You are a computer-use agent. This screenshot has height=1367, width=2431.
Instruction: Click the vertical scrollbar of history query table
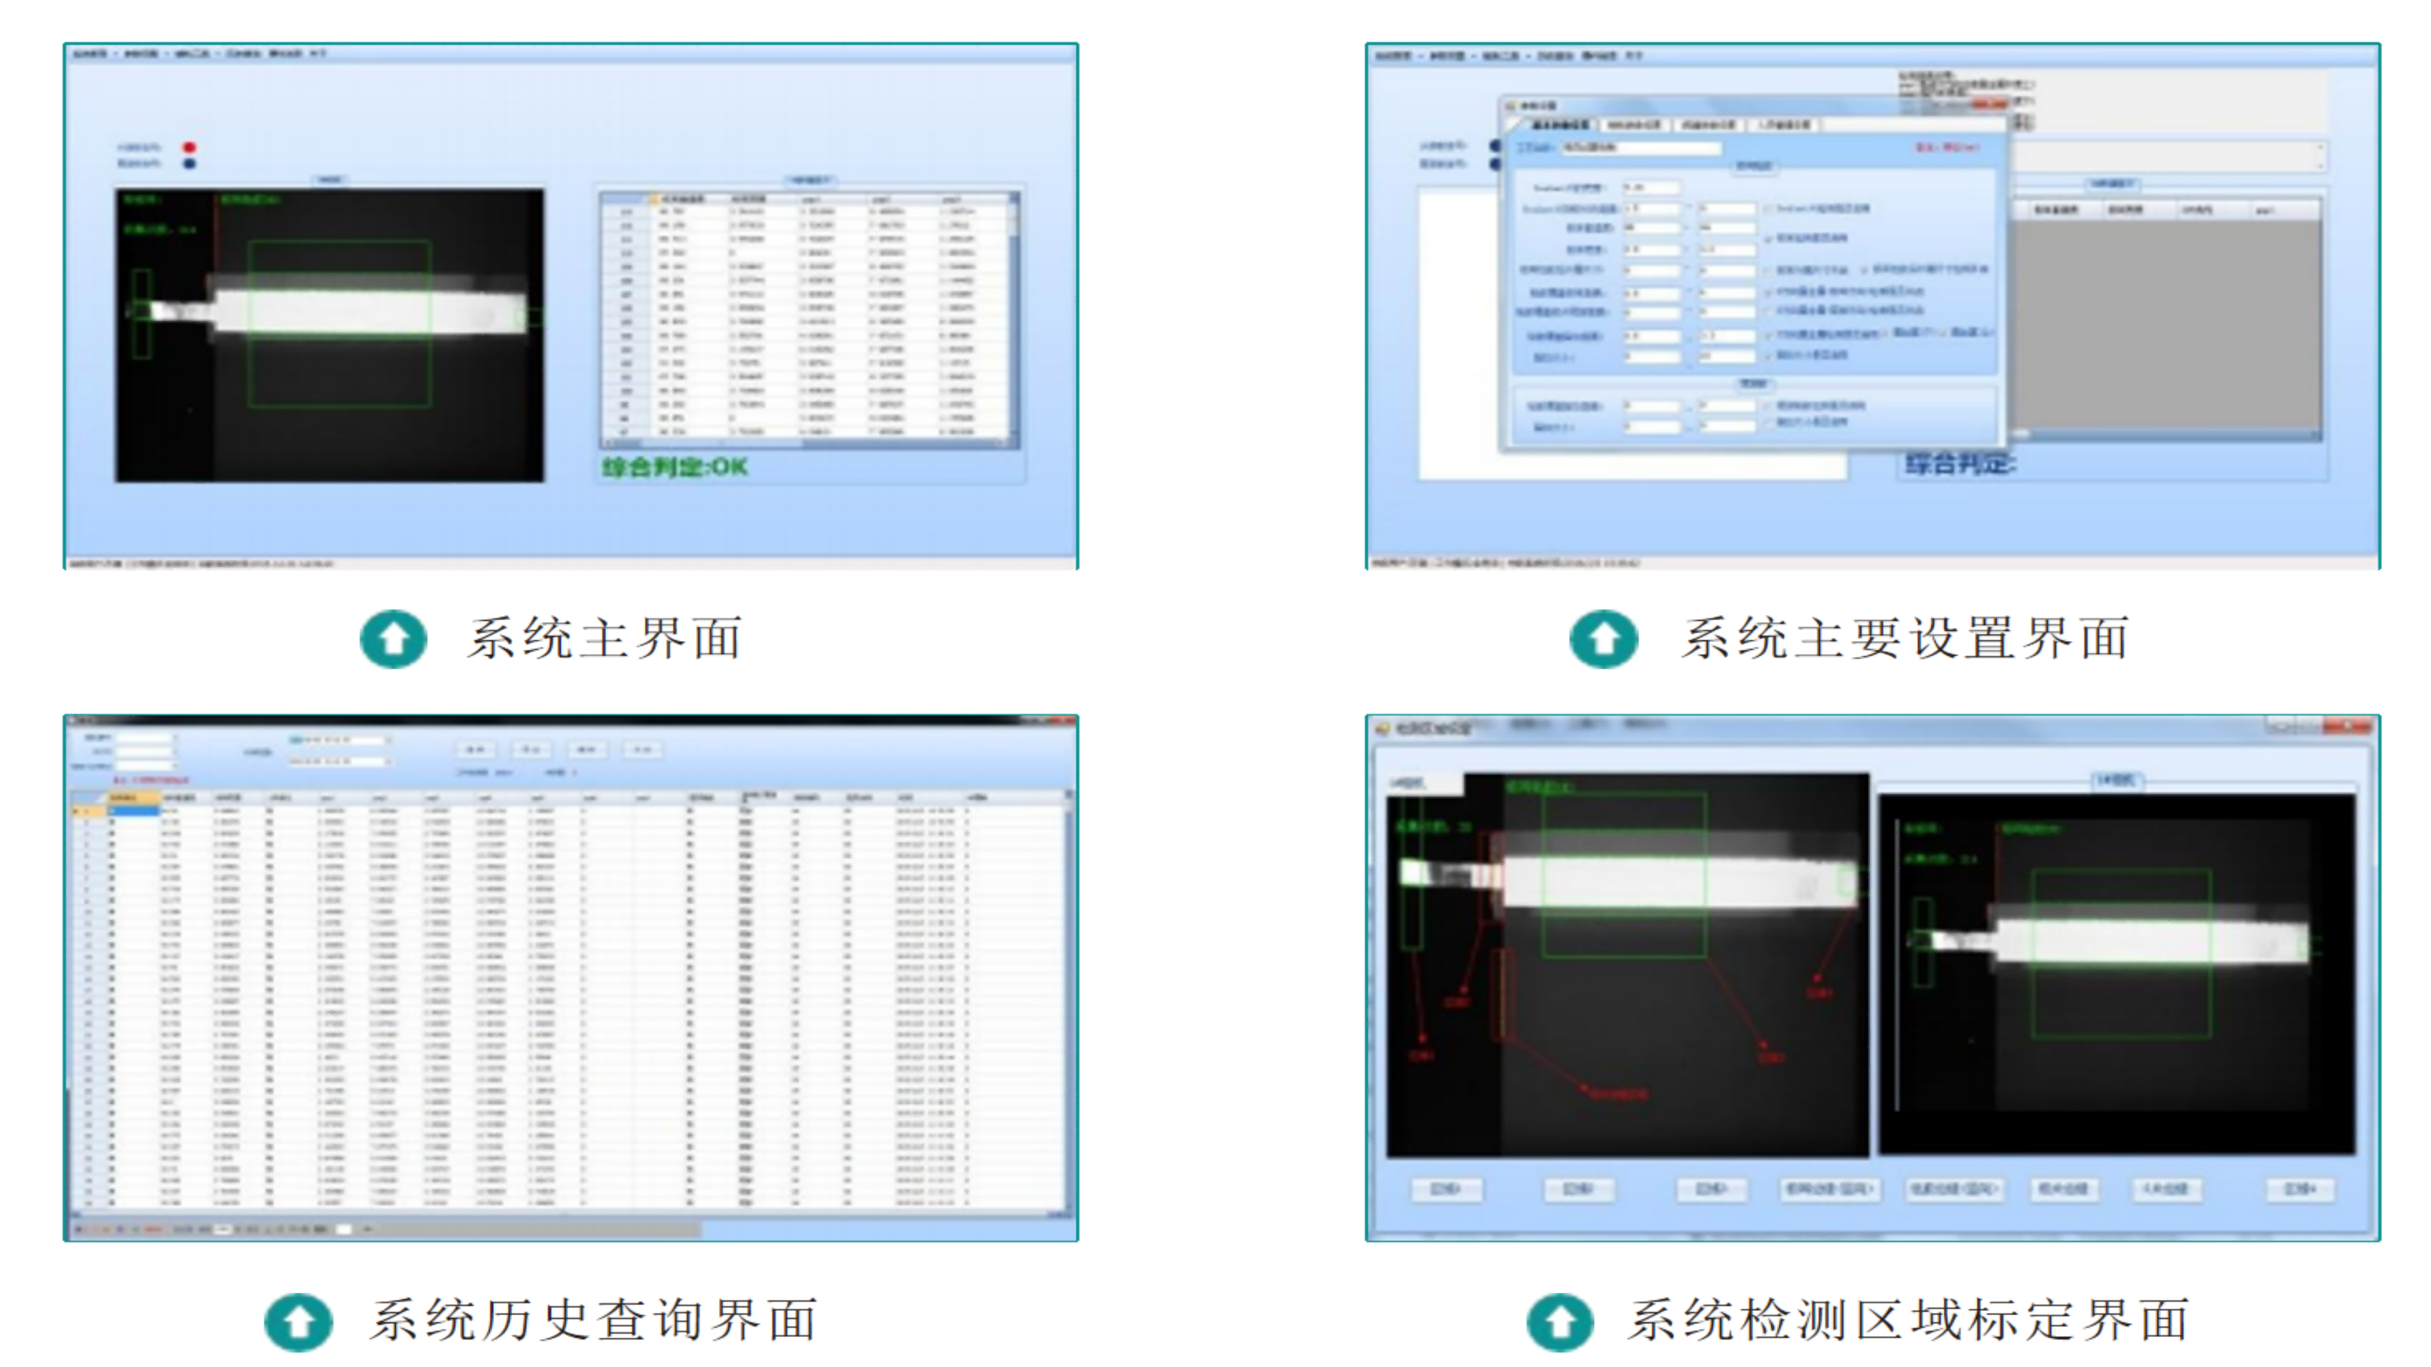[x=1068, y=1002]
